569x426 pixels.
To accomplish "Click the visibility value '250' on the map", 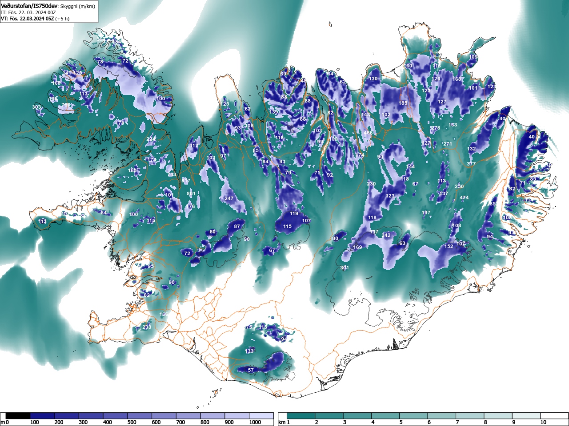I will (x=459, y=187).
